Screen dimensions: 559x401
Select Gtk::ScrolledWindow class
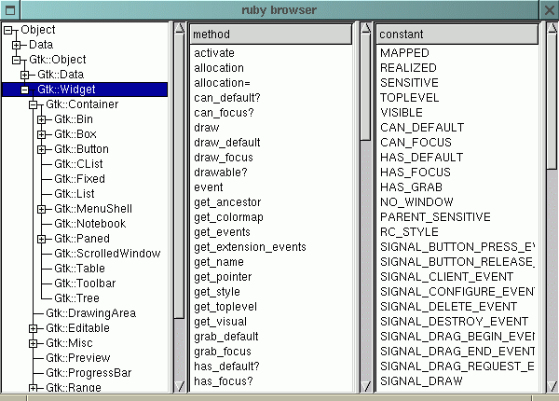(106, 254)
